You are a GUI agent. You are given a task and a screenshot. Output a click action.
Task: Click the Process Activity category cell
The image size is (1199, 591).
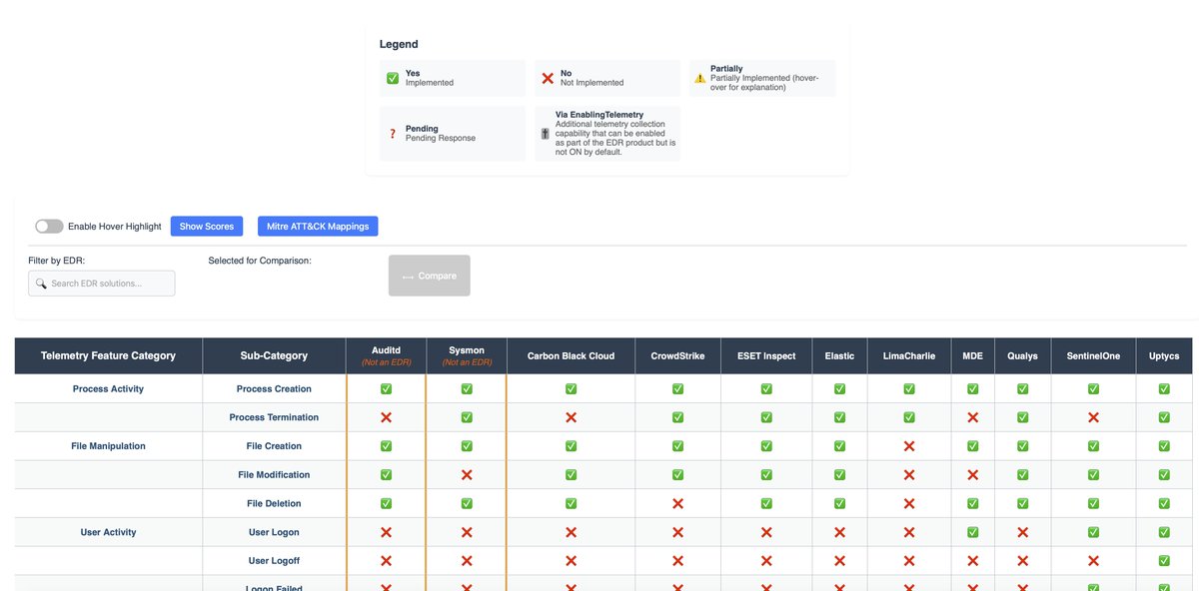[x=108, y=389]
